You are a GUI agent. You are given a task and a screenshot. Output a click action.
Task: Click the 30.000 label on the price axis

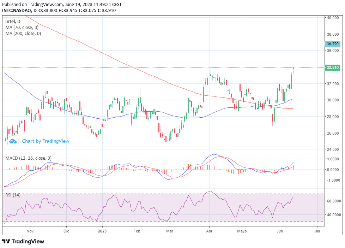point(333,100)
